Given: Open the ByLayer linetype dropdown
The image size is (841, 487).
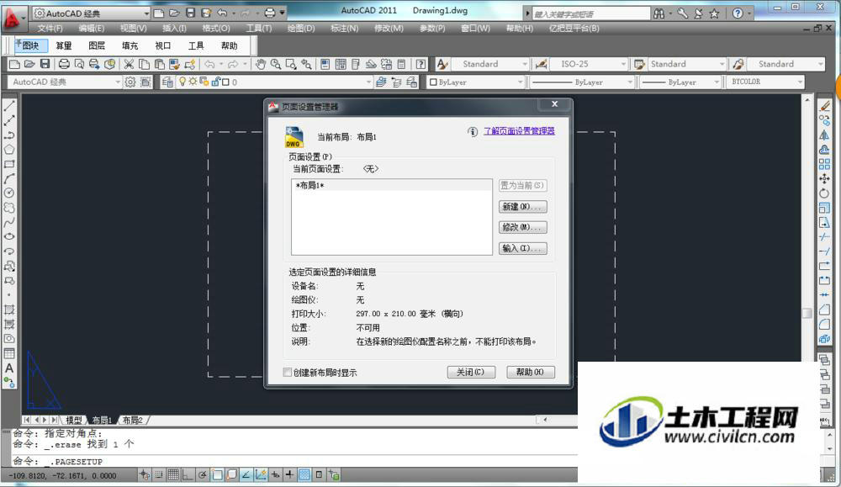Looking at the screenshot, I should pyautogui.click(x=583, y=82).
